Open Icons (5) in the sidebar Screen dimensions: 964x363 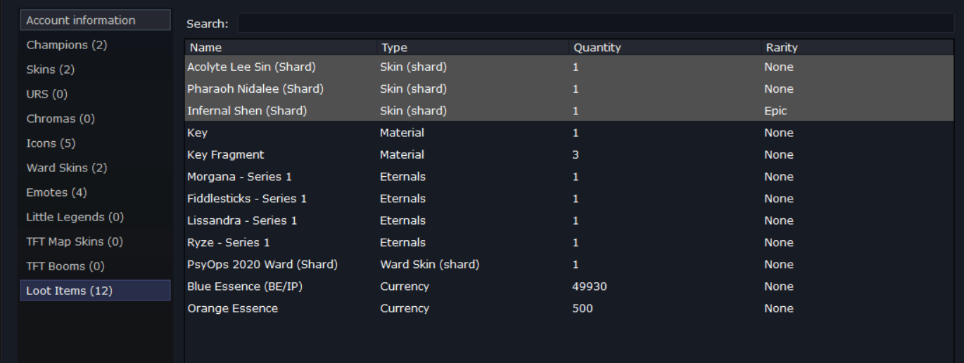tap(95, 143)
